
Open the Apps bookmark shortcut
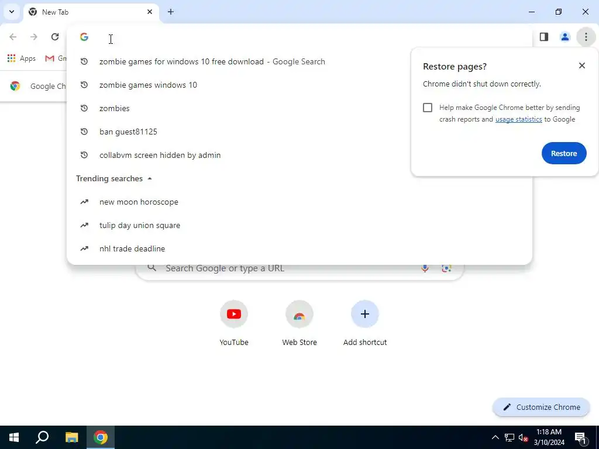[22, 58]
